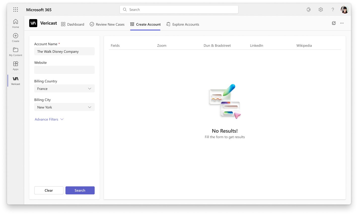Click the magnifier icon in the search bar

pos(125,10)
